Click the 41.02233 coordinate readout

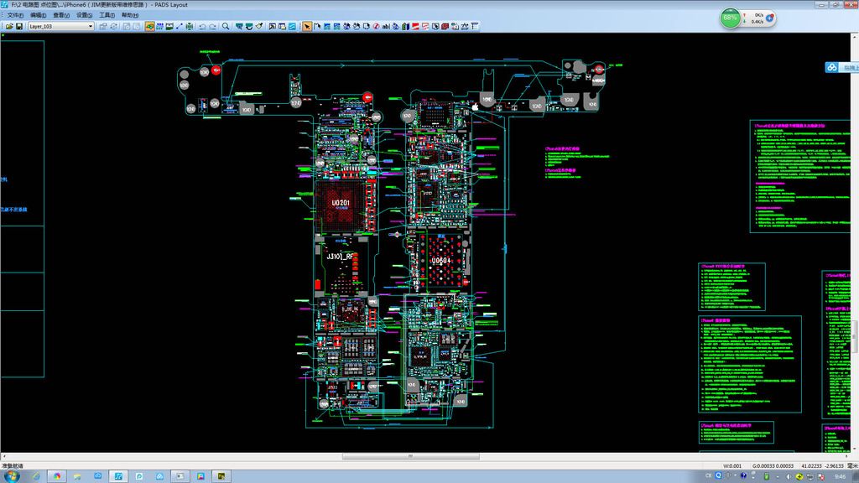(x=811, y=466)
